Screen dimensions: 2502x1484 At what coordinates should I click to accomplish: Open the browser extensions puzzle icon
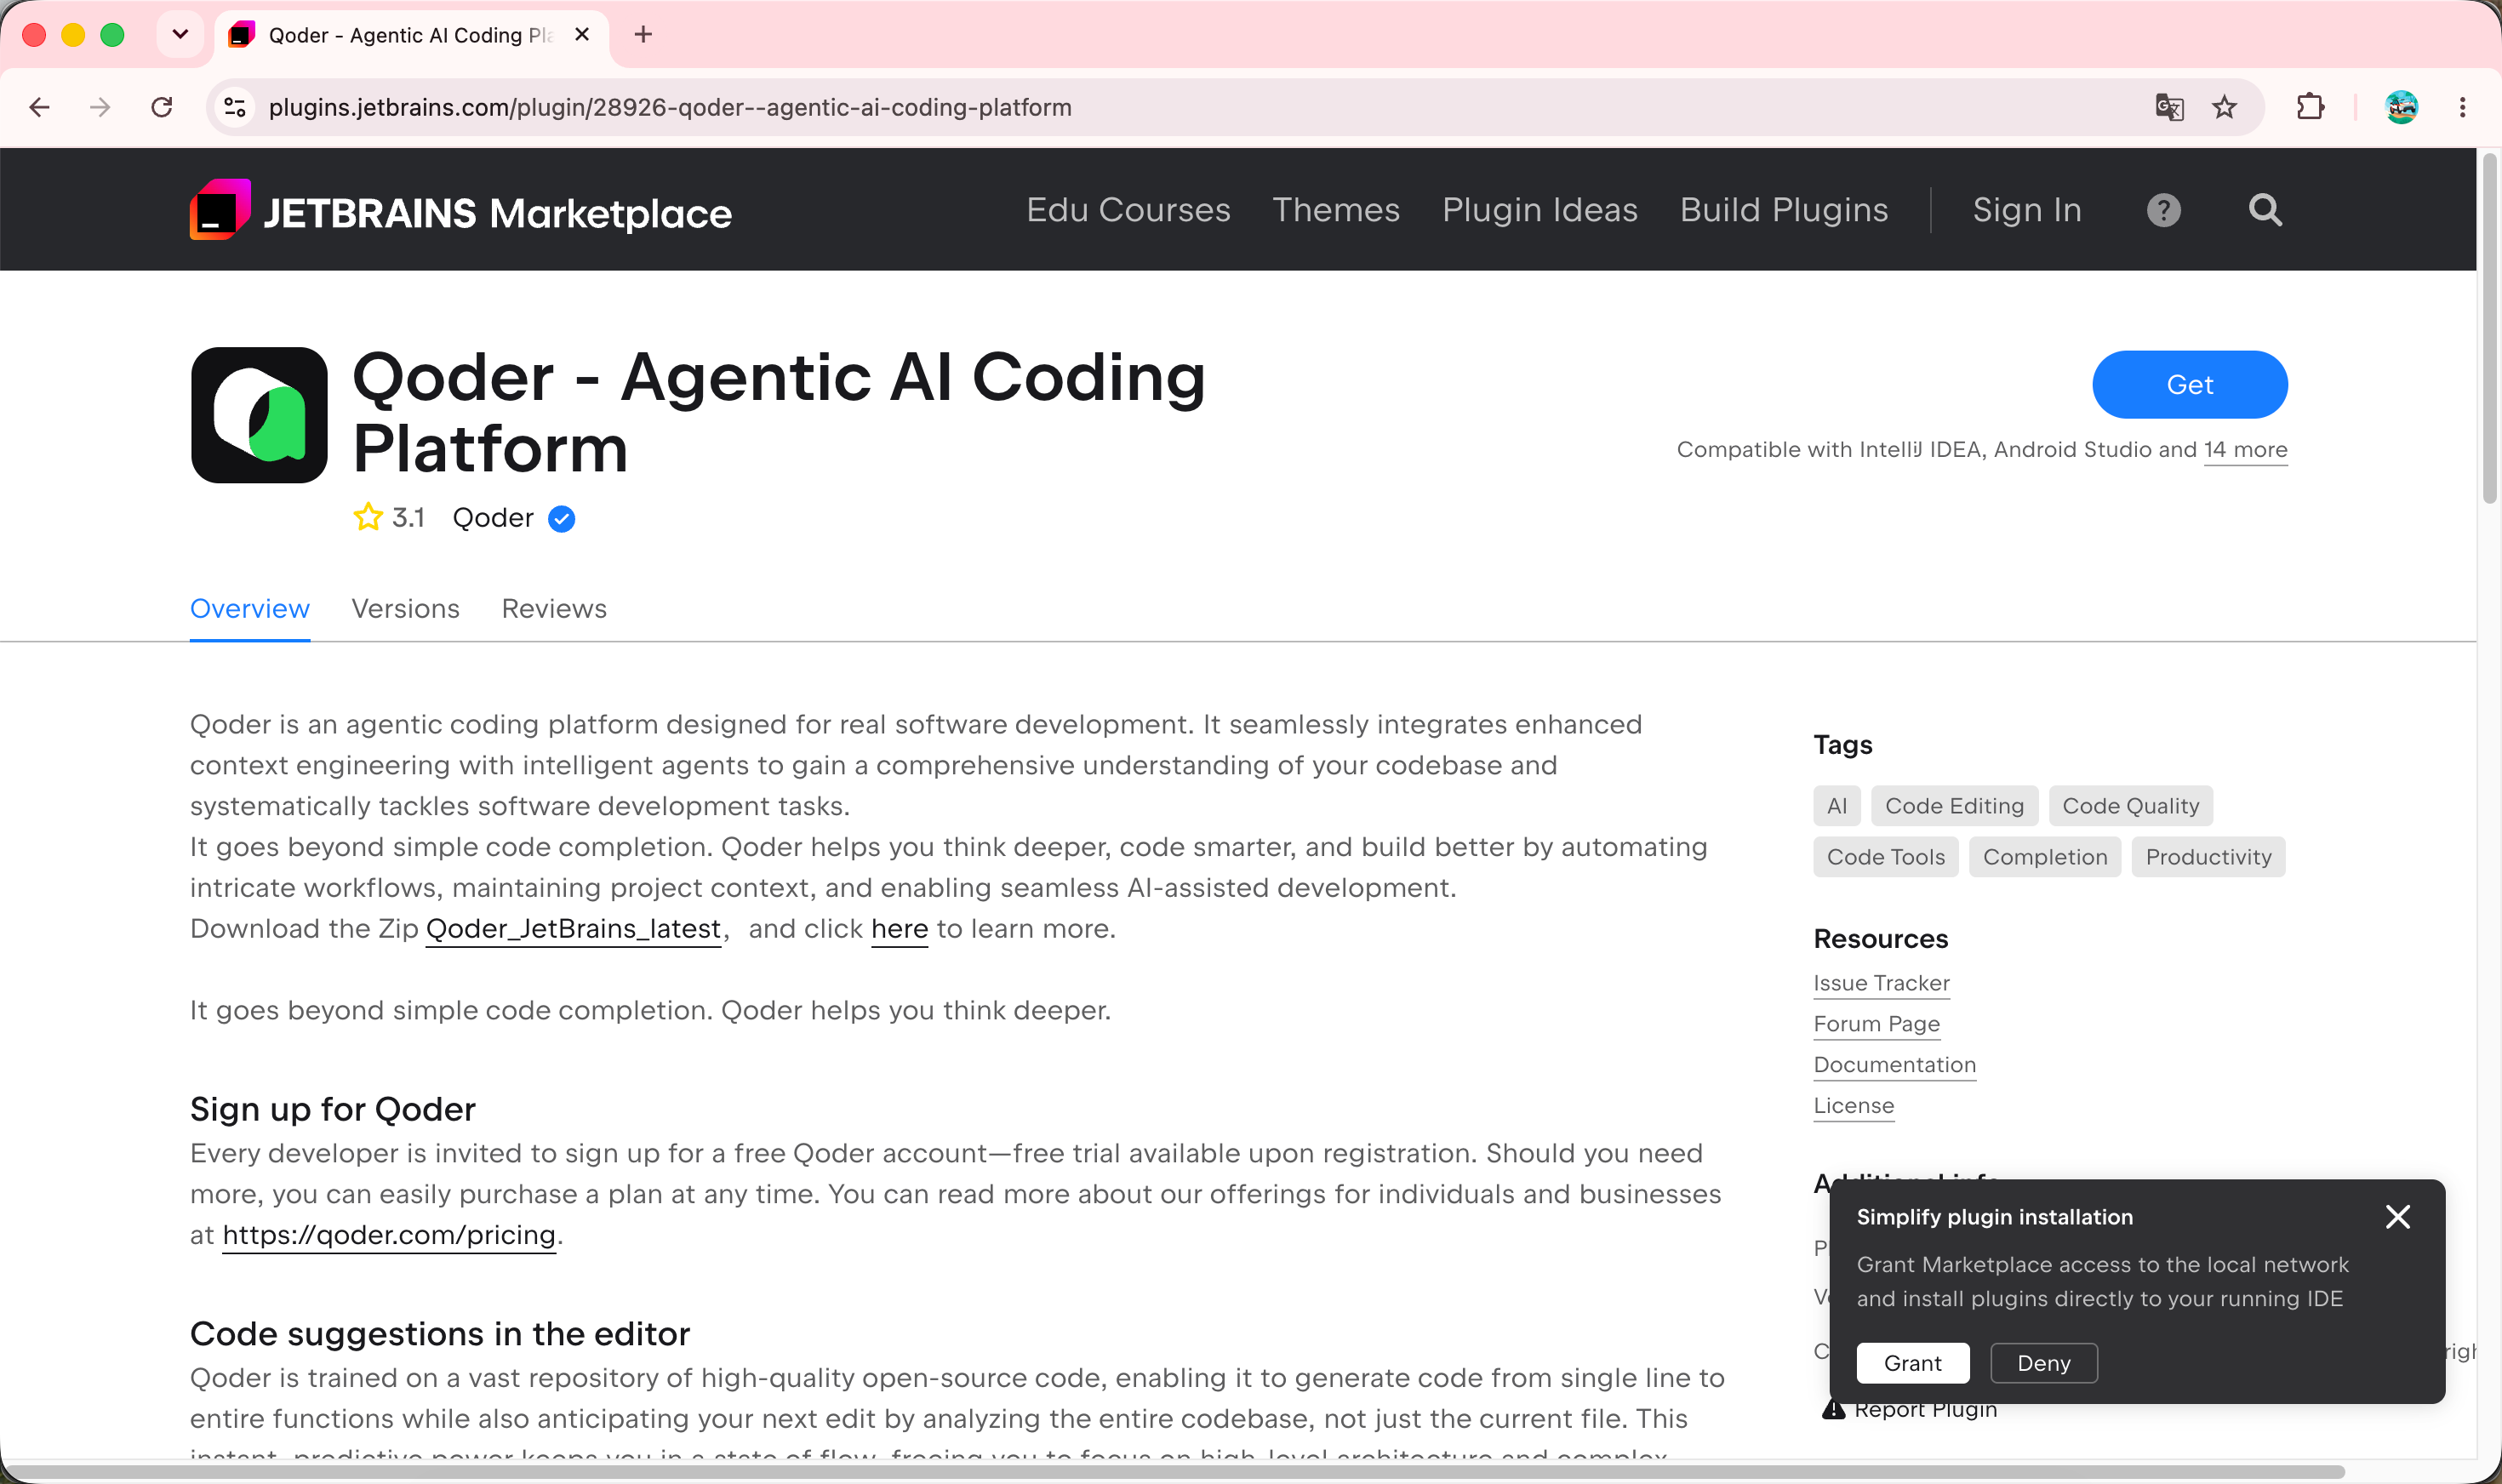pyautogui.click(x=2310, y=107)
